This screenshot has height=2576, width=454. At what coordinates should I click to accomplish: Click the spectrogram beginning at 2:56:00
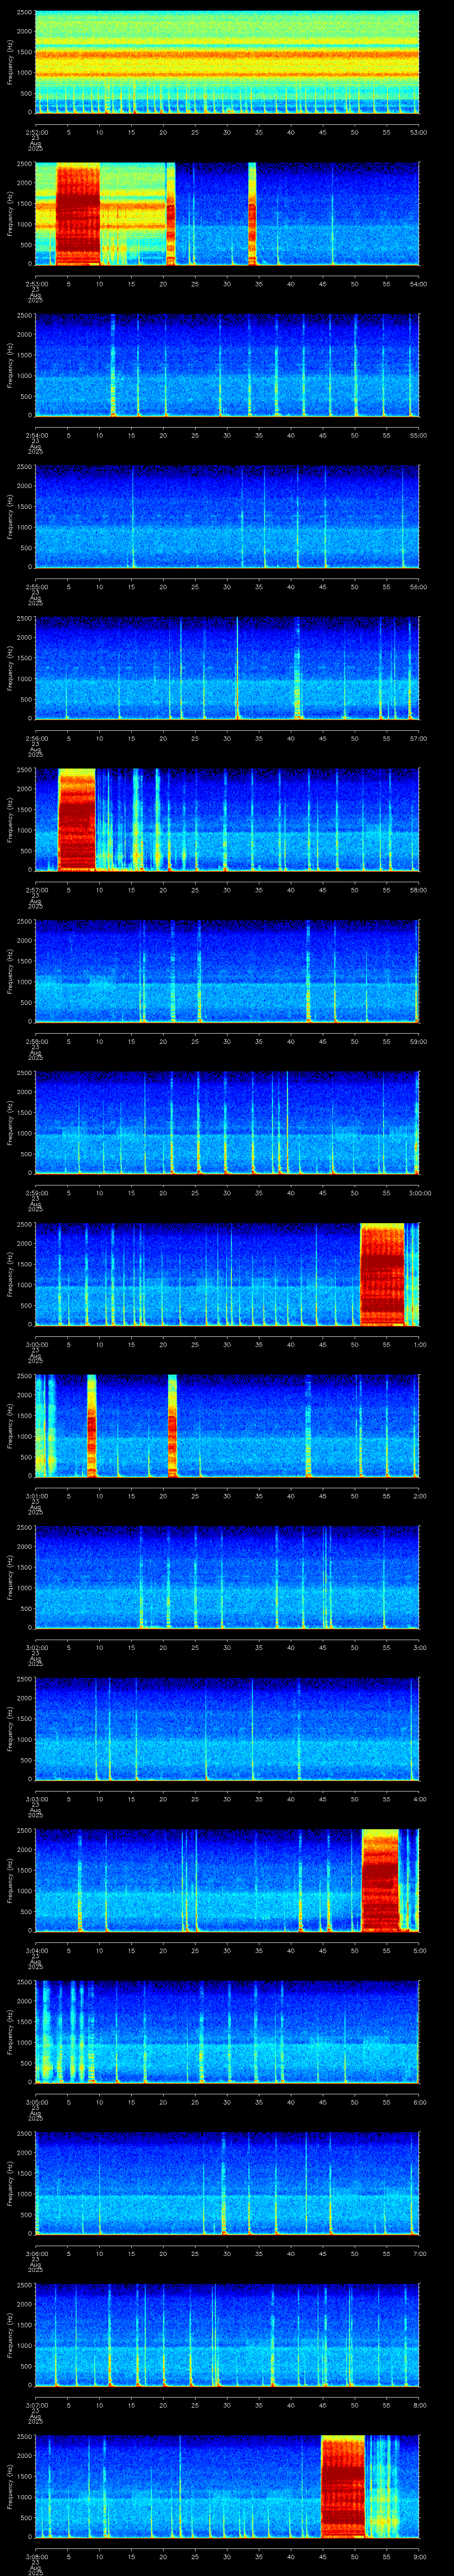(x=227, y=668)
